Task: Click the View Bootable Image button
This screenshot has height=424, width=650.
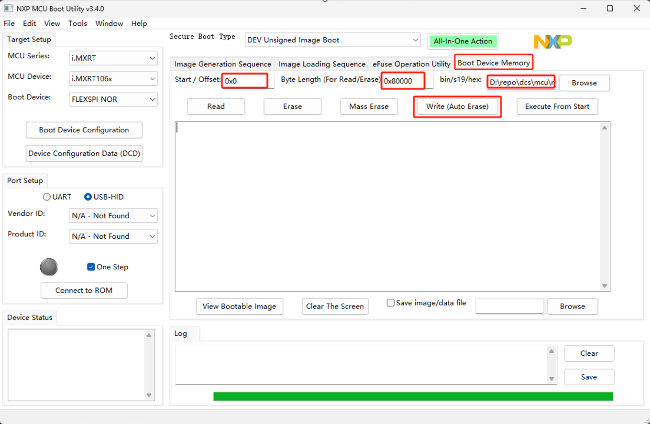Action: (x=239, y=307)
